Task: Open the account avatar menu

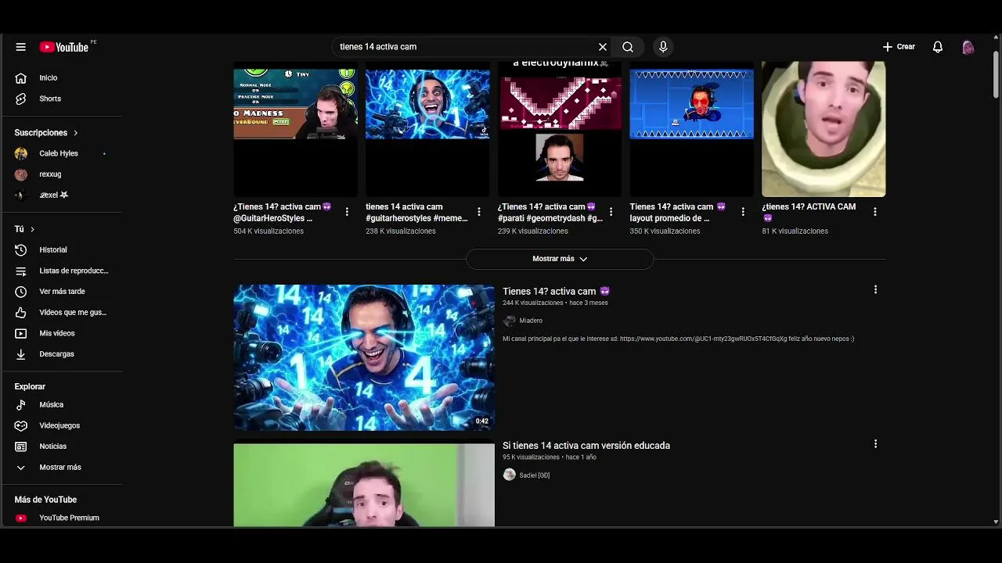Action: (x=968, y=47)
